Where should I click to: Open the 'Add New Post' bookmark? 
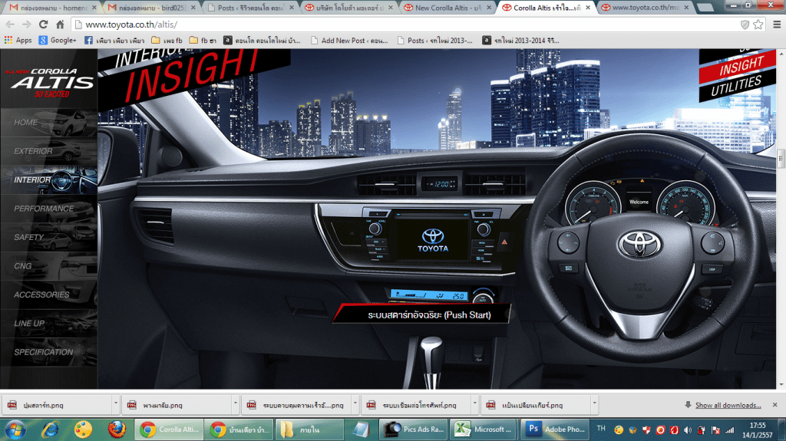(349, 40)
